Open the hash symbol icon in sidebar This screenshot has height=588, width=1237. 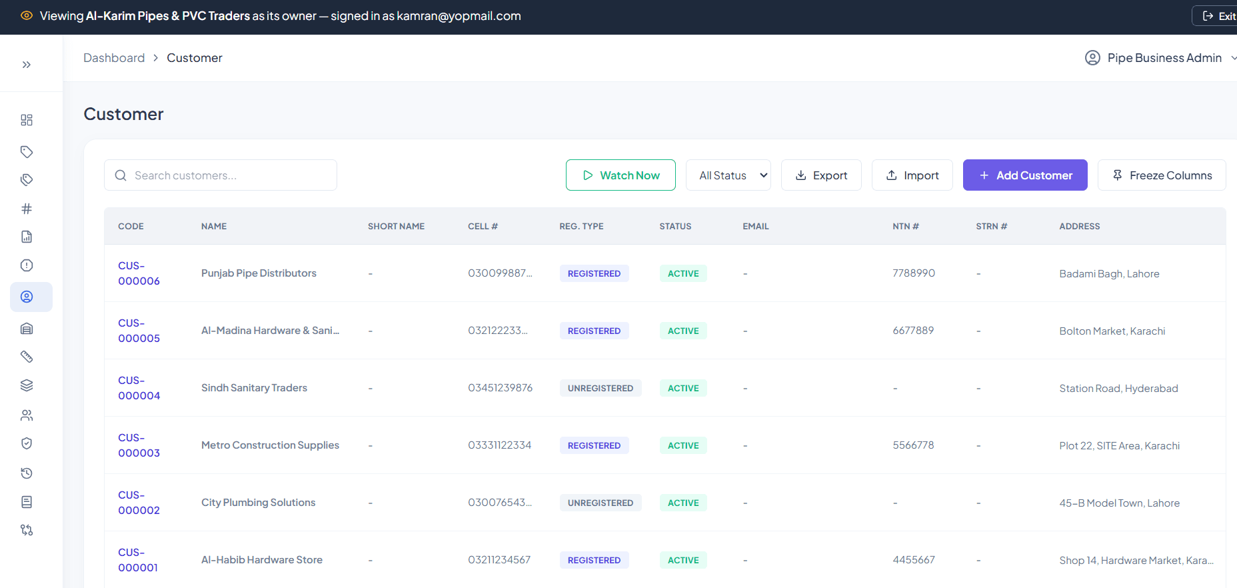(x=27, y=209)
